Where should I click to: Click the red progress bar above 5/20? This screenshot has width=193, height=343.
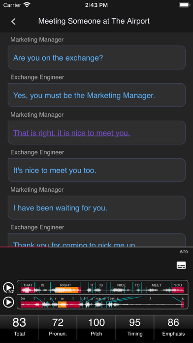coord(24,247)
